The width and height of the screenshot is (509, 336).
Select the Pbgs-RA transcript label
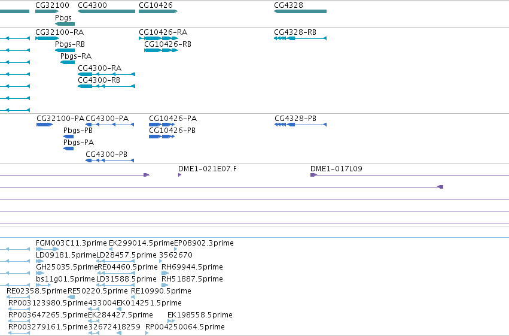[x=76, y=56]
